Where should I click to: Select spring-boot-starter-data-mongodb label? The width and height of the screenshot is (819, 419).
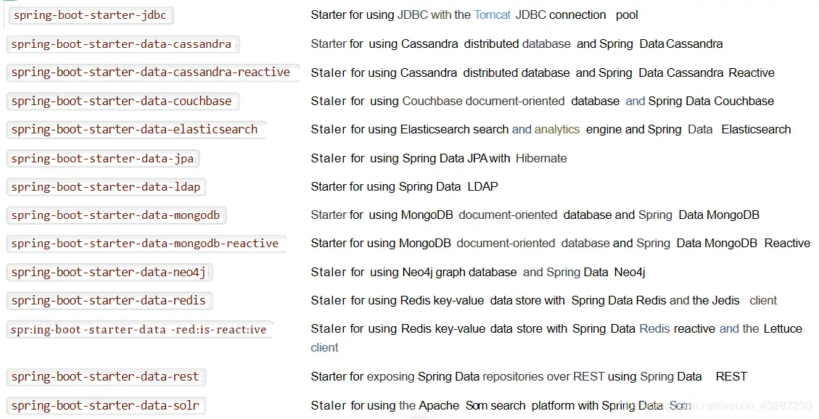pyautogui.click(x=116, y=215)
